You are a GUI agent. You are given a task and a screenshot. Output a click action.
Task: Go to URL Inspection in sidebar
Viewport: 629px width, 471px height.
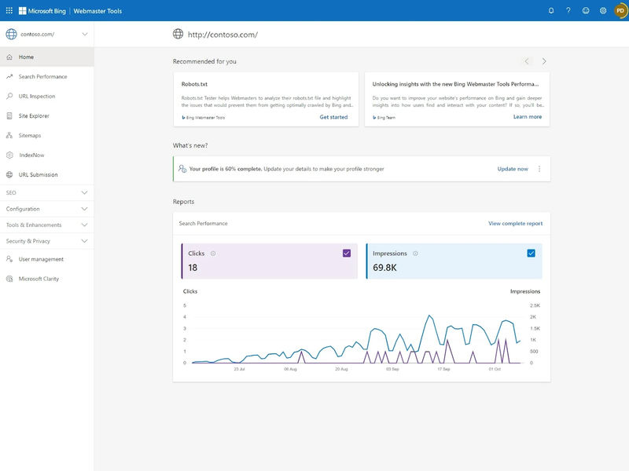click(x=37, y=97)
